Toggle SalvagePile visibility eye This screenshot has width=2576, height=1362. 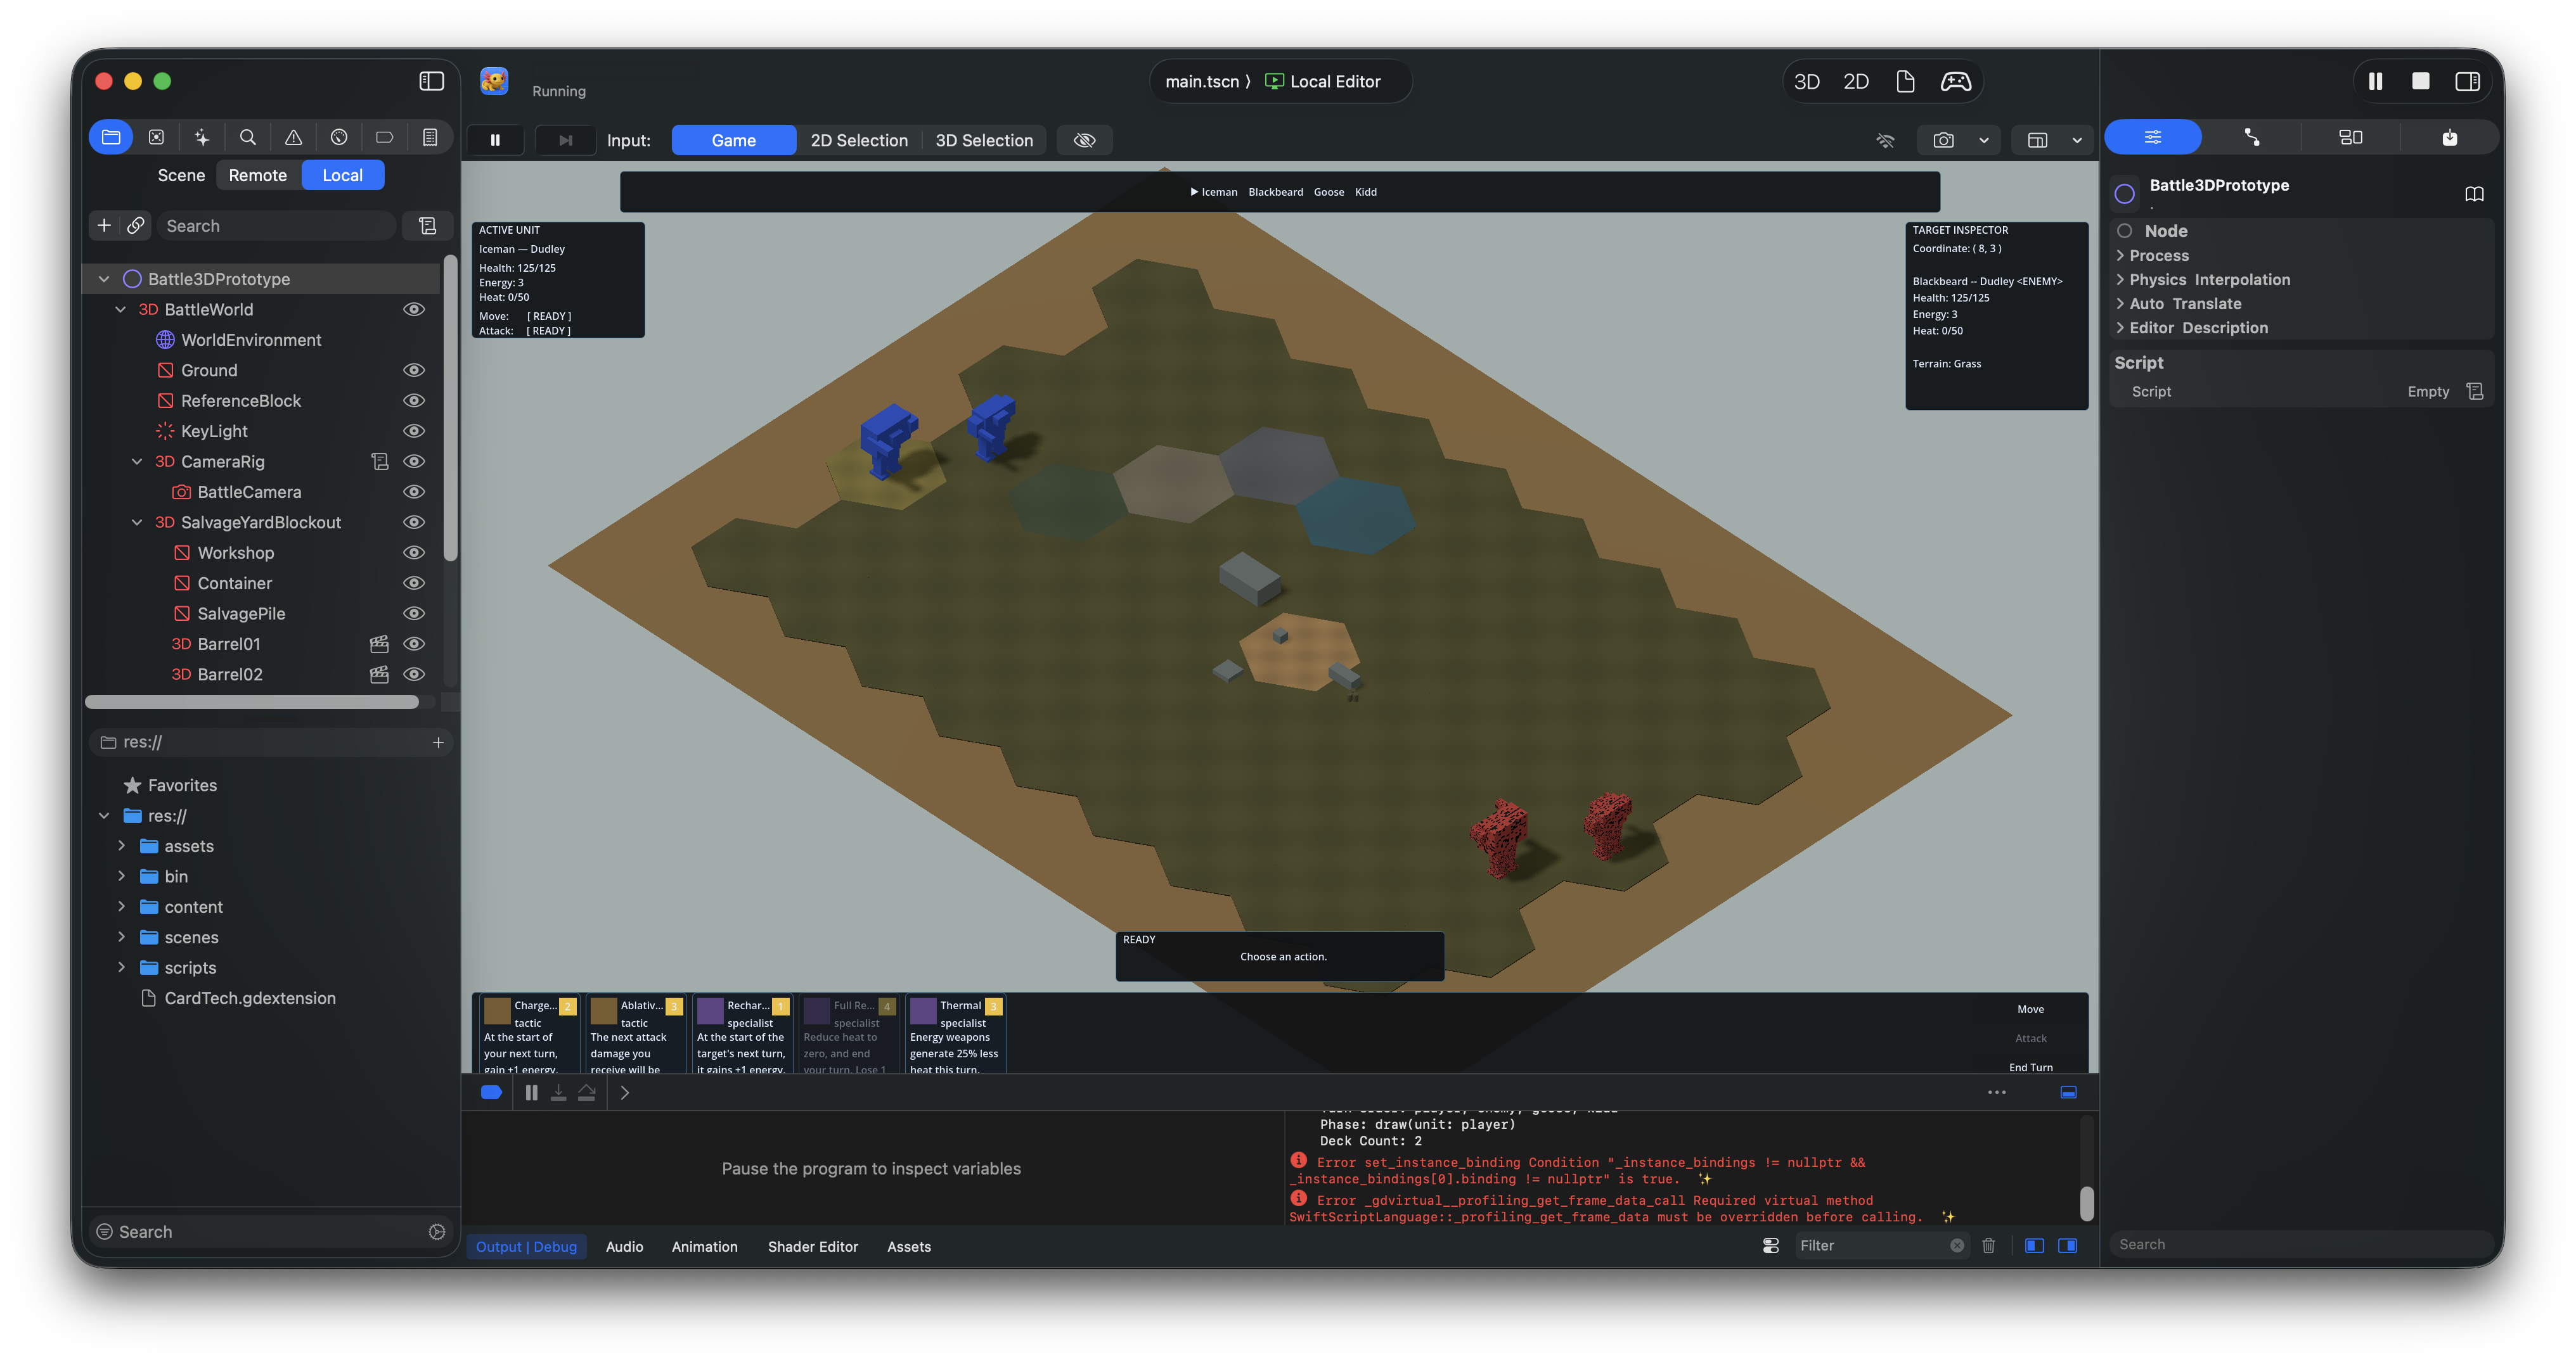[414, 614]
